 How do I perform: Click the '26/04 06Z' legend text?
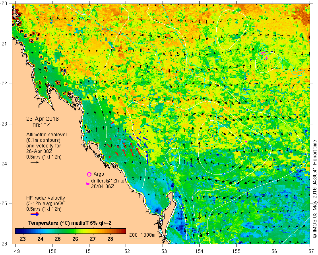pyautogui.click(x=103, y=186)
